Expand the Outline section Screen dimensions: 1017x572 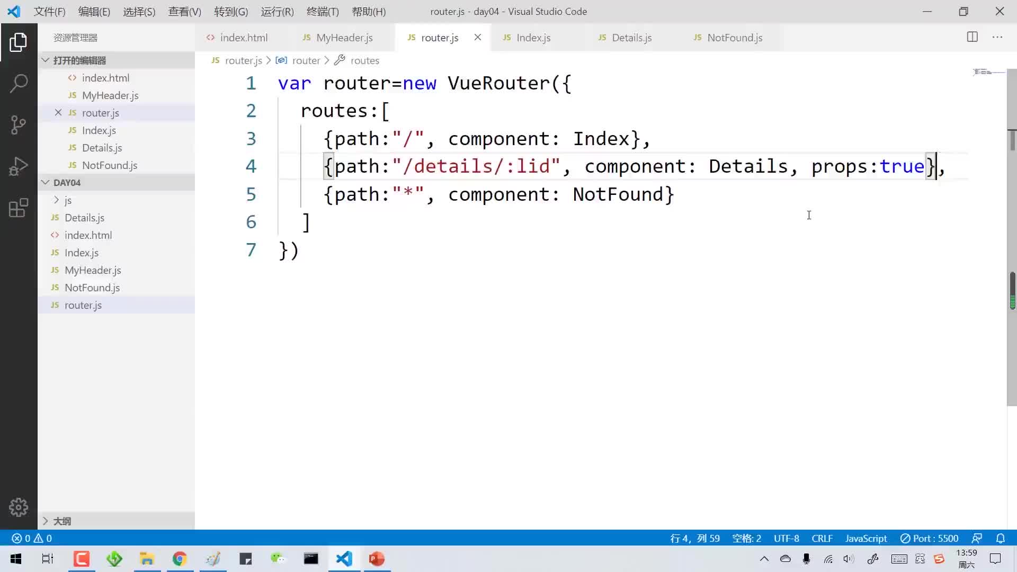pyautogui.click(x=116, y=521)
